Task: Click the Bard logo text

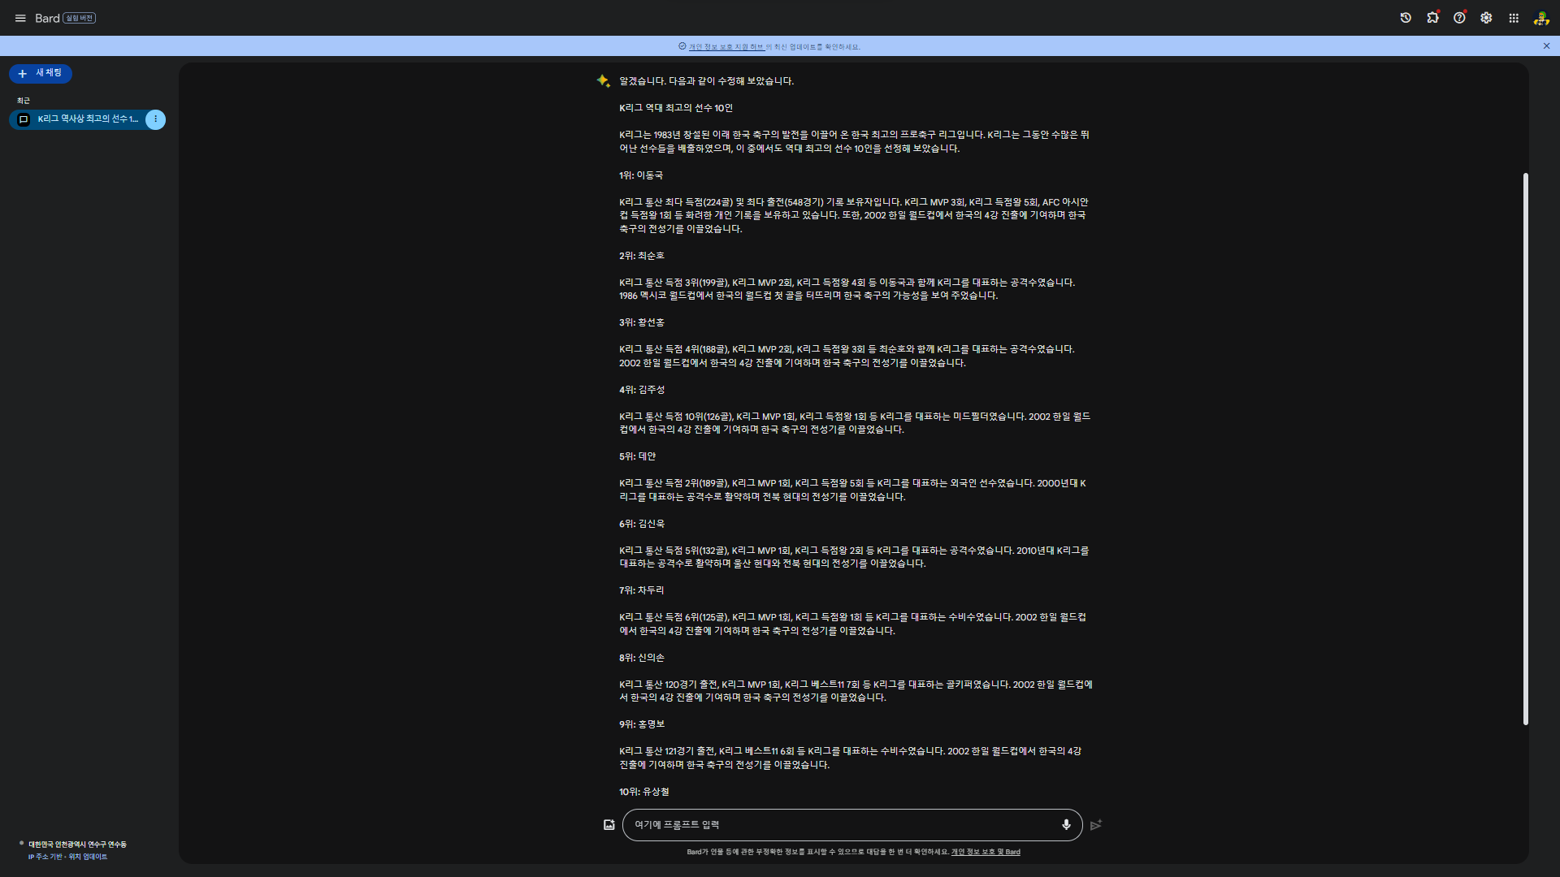Action: click(x=47, y=18)
